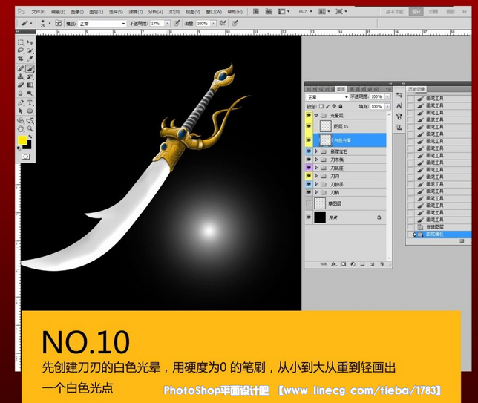Image resolution: width=478 pixels, height=403 pixels.
Task: Select the 设计 workspace button
Action: (x=416, y=12)
